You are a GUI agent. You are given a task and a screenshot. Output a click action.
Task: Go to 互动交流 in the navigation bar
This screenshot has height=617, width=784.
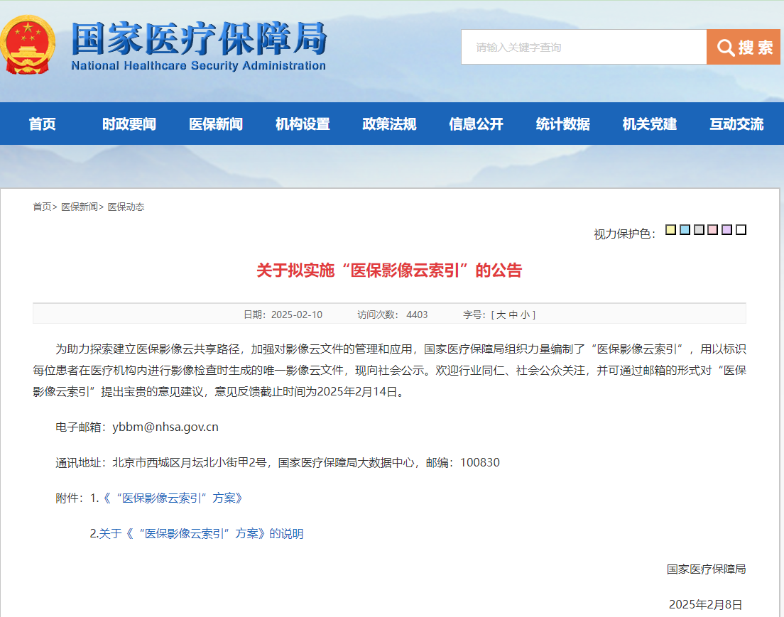point(736,124)
